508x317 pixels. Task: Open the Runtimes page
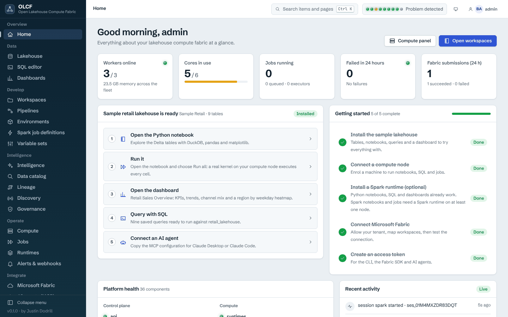43,253
